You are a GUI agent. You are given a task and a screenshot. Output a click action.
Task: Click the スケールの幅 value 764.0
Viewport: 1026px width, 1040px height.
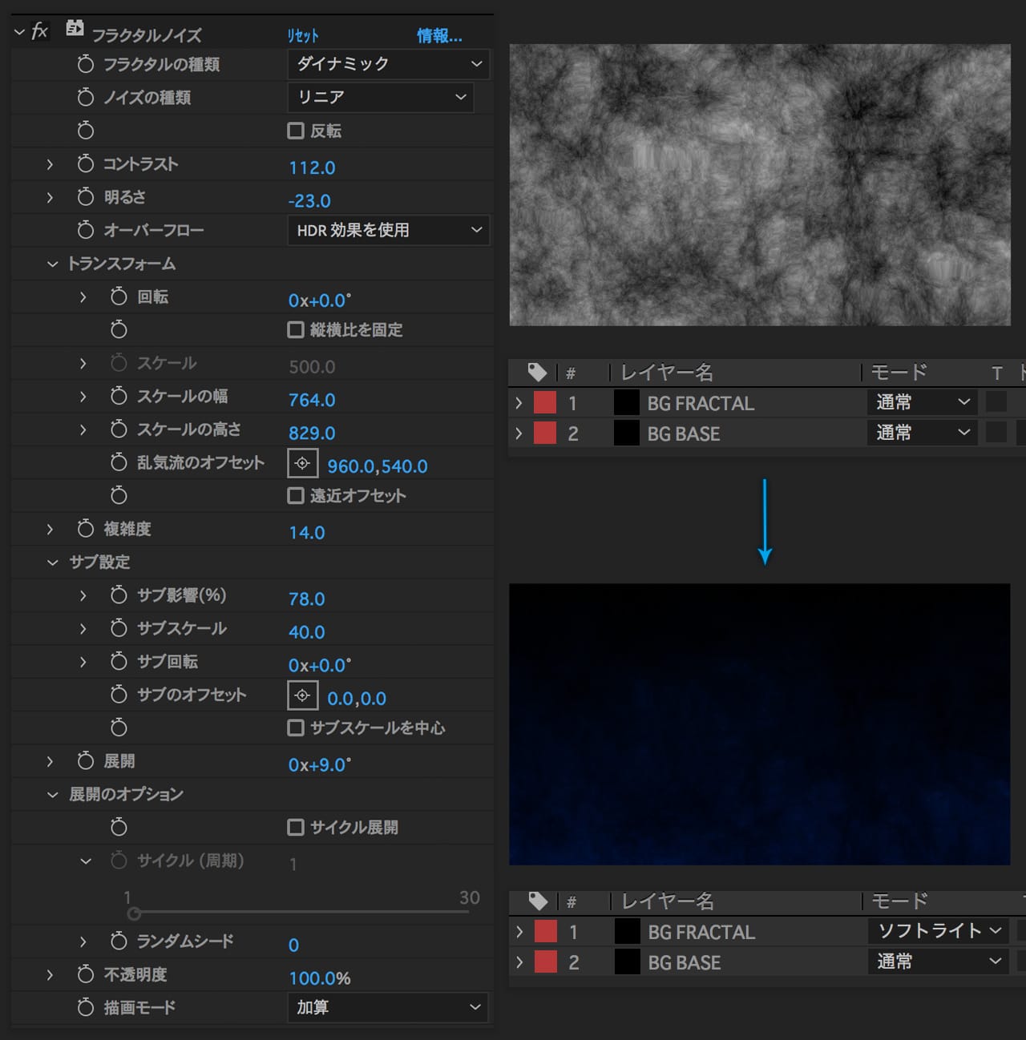tap(312, 400)
